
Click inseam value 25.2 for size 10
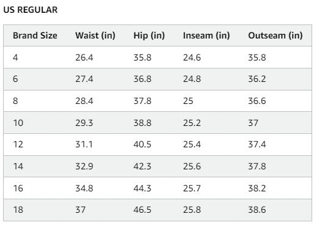(192, 123)
